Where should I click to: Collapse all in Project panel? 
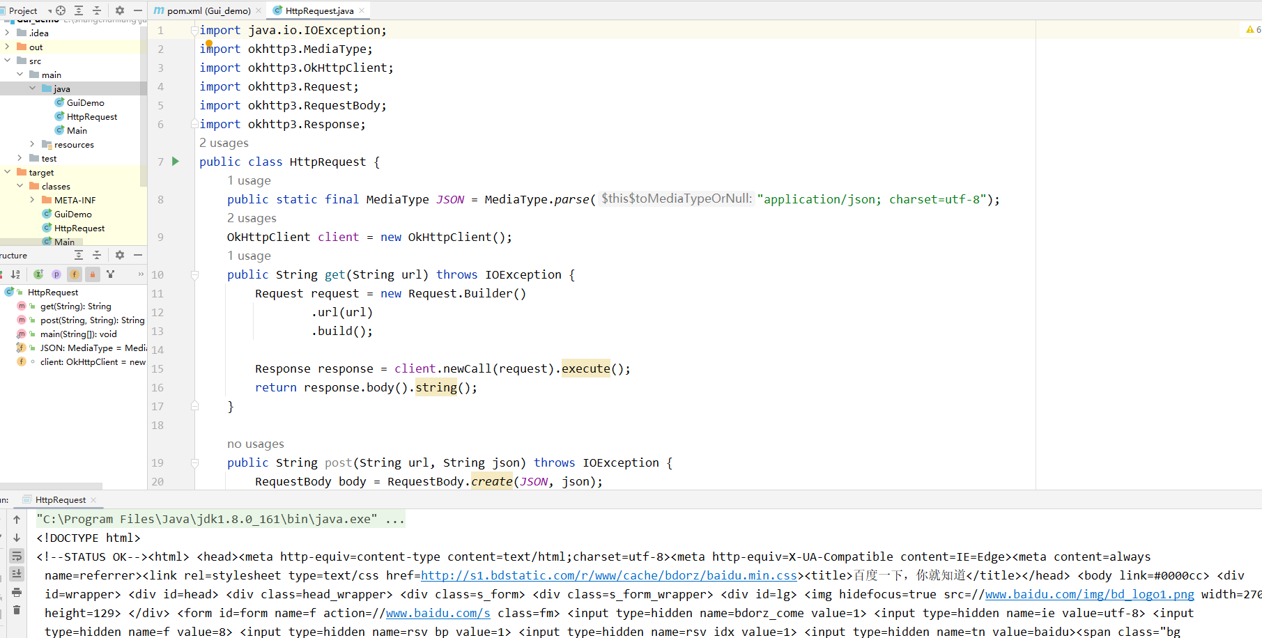(97, 10)
